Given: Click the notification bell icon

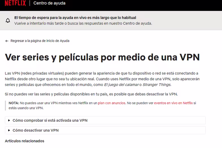Looking at the screenshot, I should point(8,21).
